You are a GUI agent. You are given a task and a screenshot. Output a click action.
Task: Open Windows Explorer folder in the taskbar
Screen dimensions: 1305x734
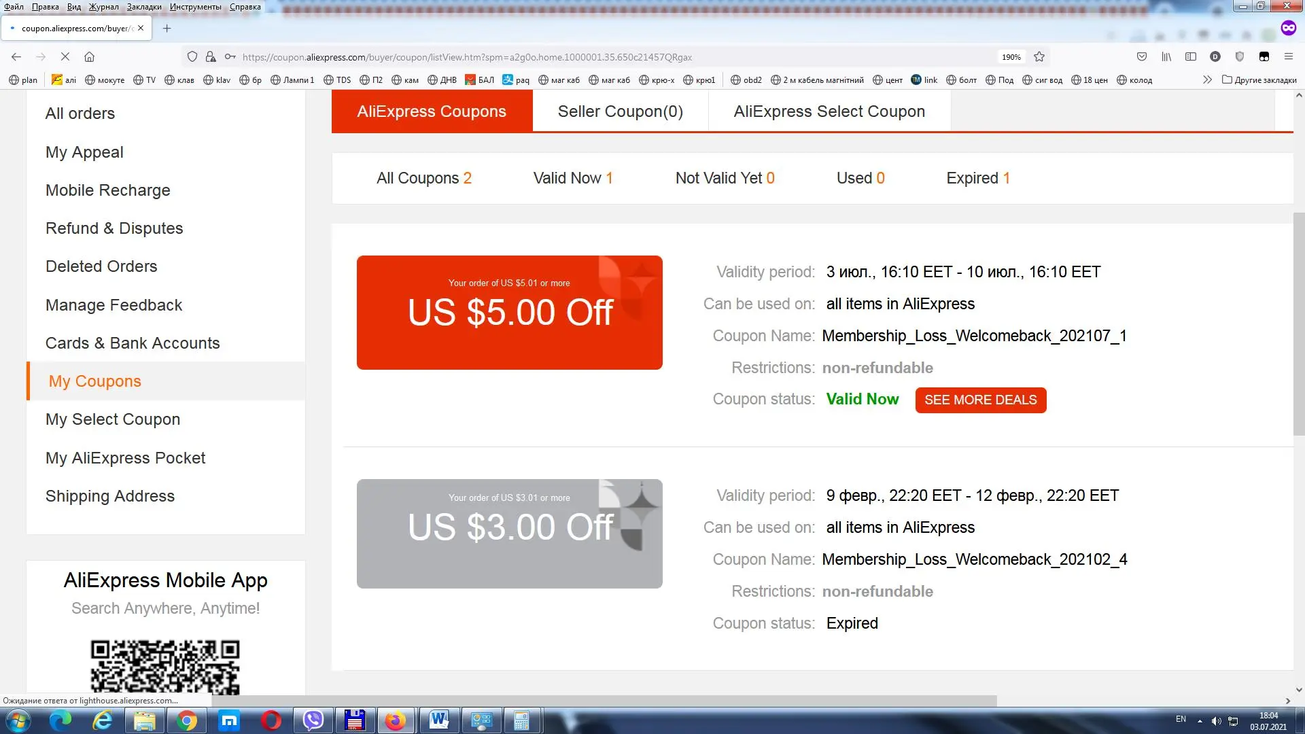144,720
